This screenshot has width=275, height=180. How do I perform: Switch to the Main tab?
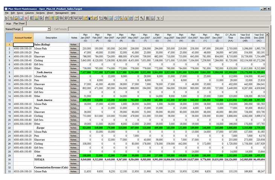[8, 23]
